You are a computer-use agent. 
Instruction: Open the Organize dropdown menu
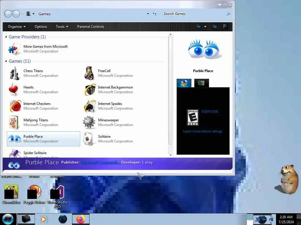pyautogui.click(x=17, y=27)
